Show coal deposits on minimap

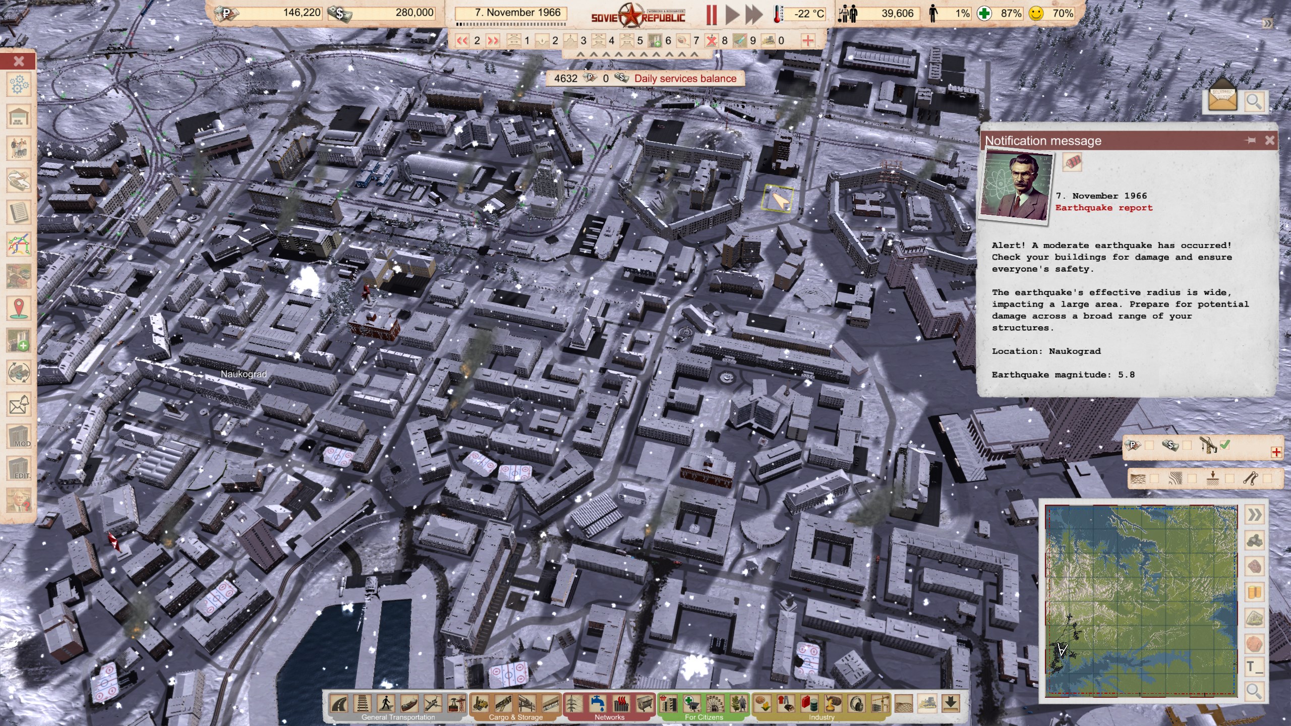point(1254,541)
